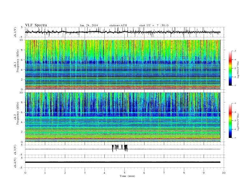Viewport: 252px width, 194px height.
Task: Click the upper ch.1 PSD color bar
Action: click(x=230, y=68)
